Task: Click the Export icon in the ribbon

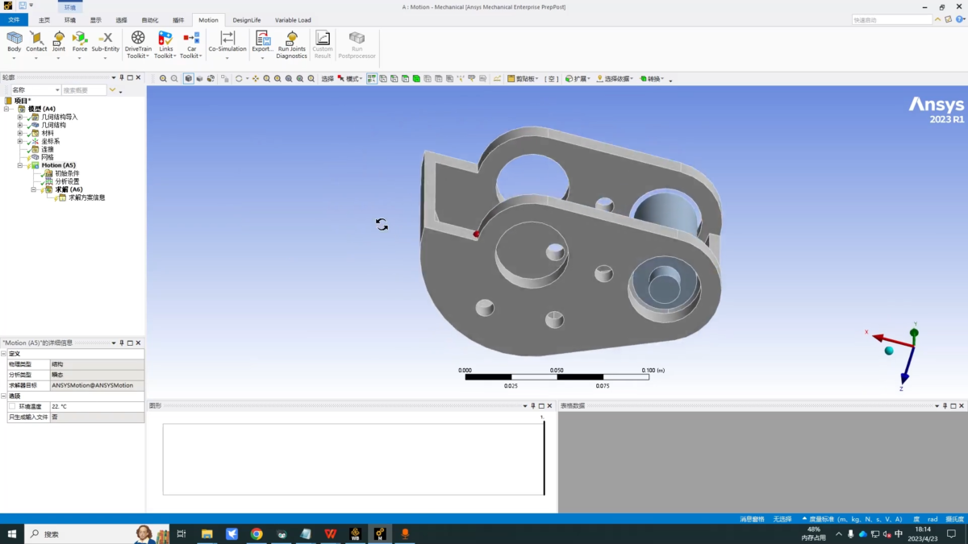Action: coord(262,38)
